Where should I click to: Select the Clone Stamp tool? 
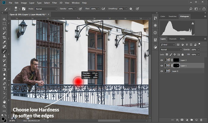[x=4, y=56]
